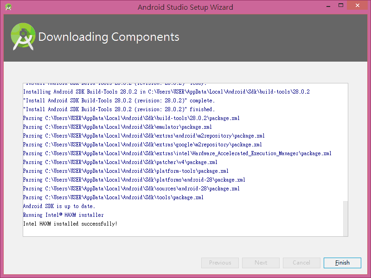Viewport: 371px width, 278px height.
Task: Click the Build-Tools 28.0.2 'finished.' line
Action: pyautogui.click(x=119, y=109)
